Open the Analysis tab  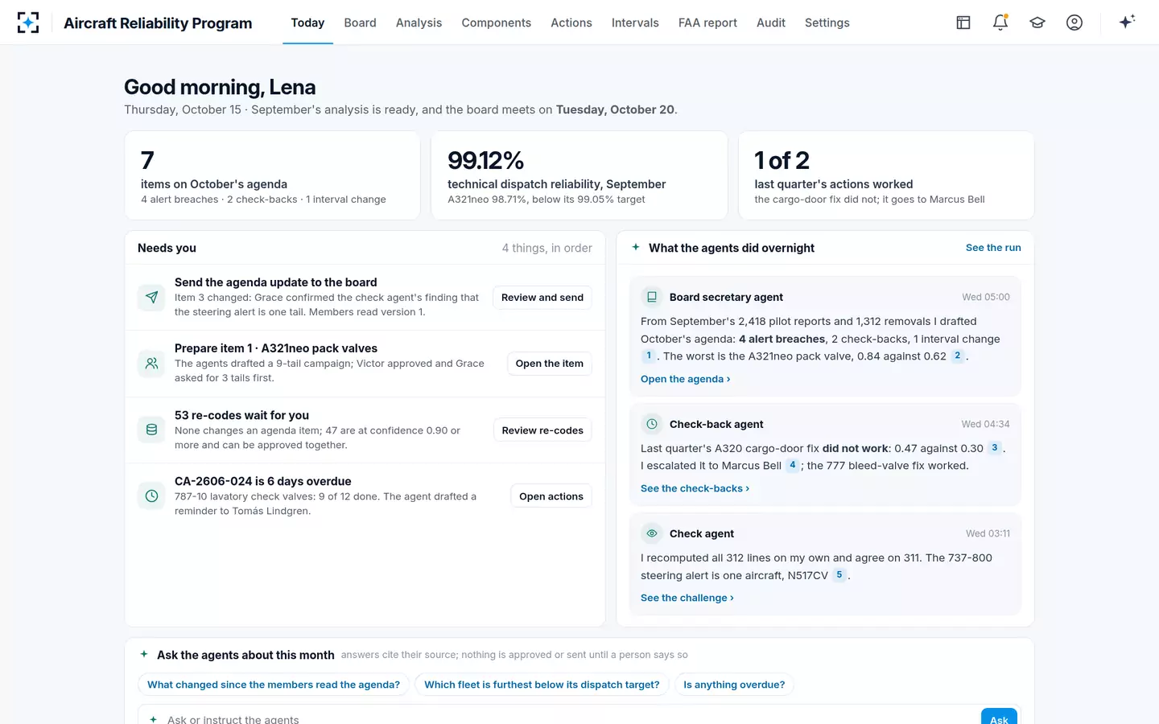[419, 23]
